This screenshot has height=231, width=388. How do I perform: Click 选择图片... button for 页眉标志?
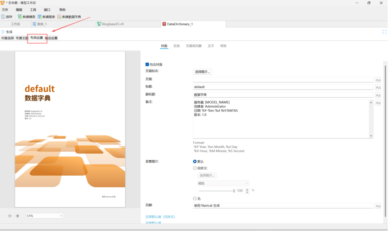[203, 72]
